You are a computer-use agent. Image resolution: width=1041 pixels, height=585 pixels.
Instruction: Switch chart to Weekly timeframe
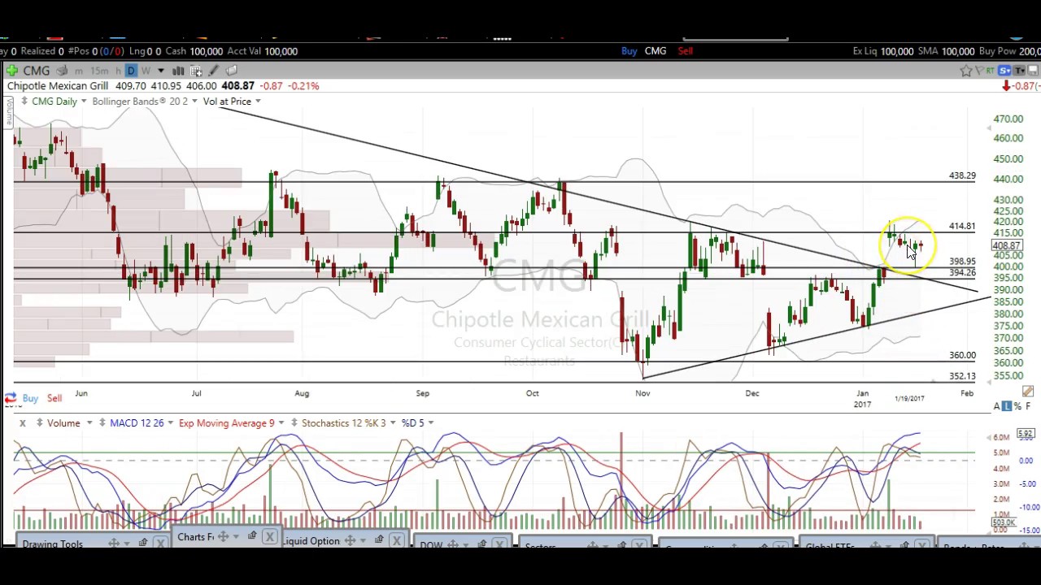point(146,71)
